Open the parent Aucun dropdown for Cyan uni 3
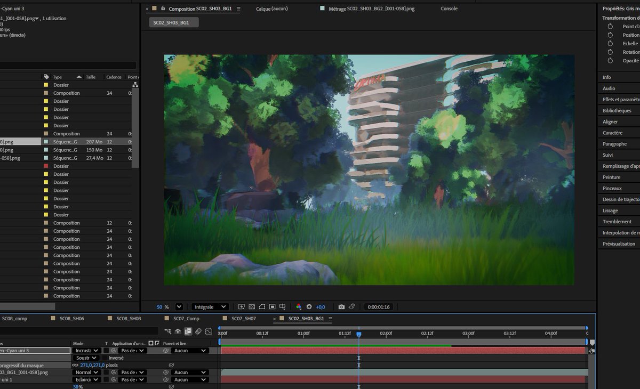This screenshot has height=389, width=640. 189,351
